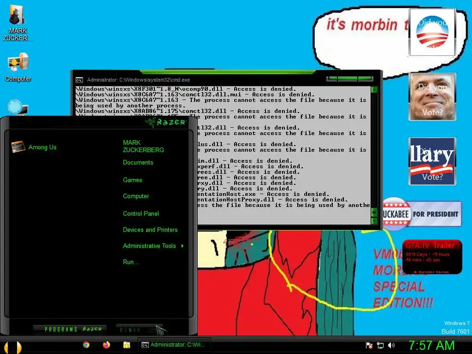Click the 7:57 AM taskbar clock
Viewport: 472px width, 354px height.
431,346
